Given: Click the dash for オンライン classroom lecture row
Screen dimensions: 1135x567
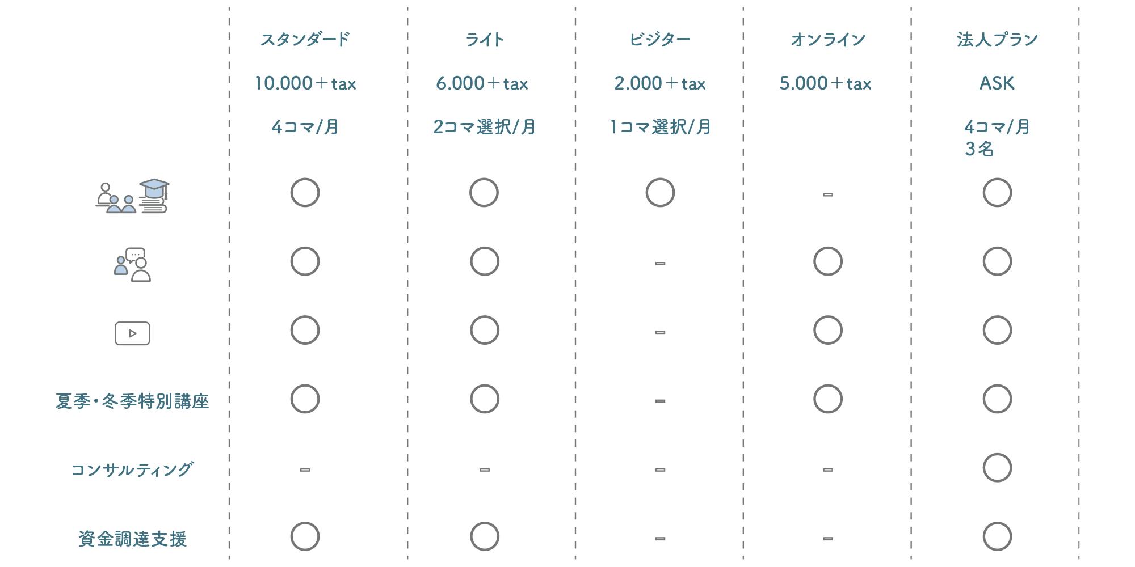Looking at the screenshot, I should pos(827,194).
